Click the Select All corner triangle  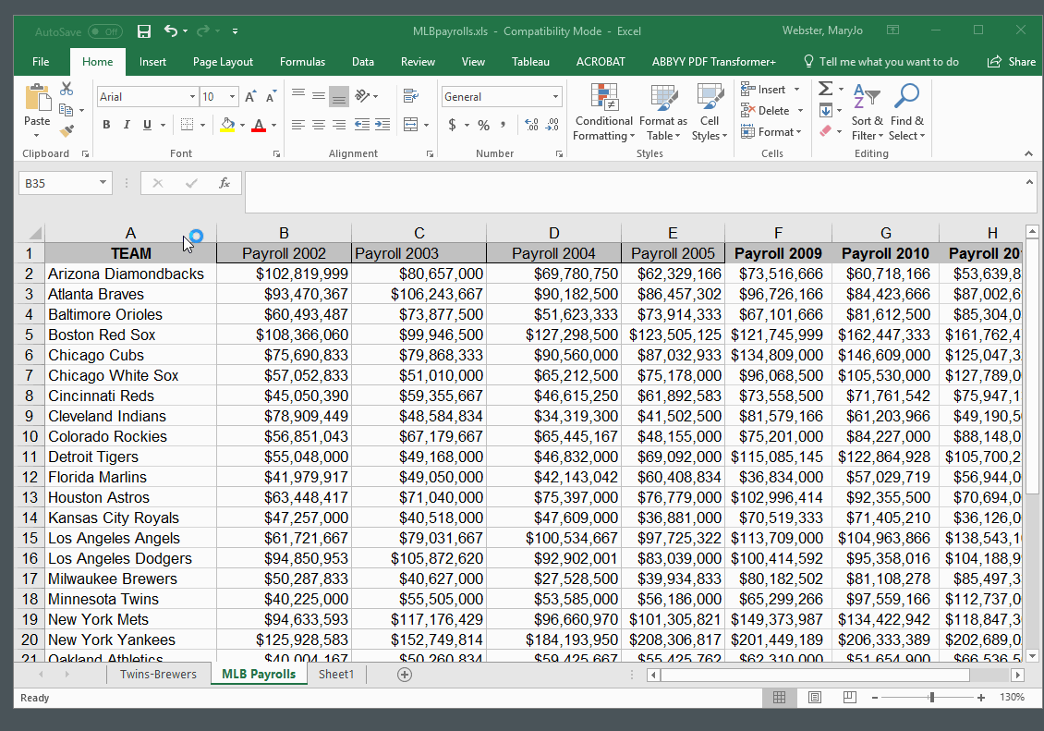click(34, 233)
